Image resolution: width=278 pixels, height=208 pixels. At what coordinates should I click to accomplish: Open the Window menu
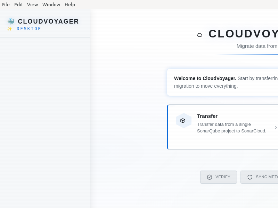(x=51, y=5)
